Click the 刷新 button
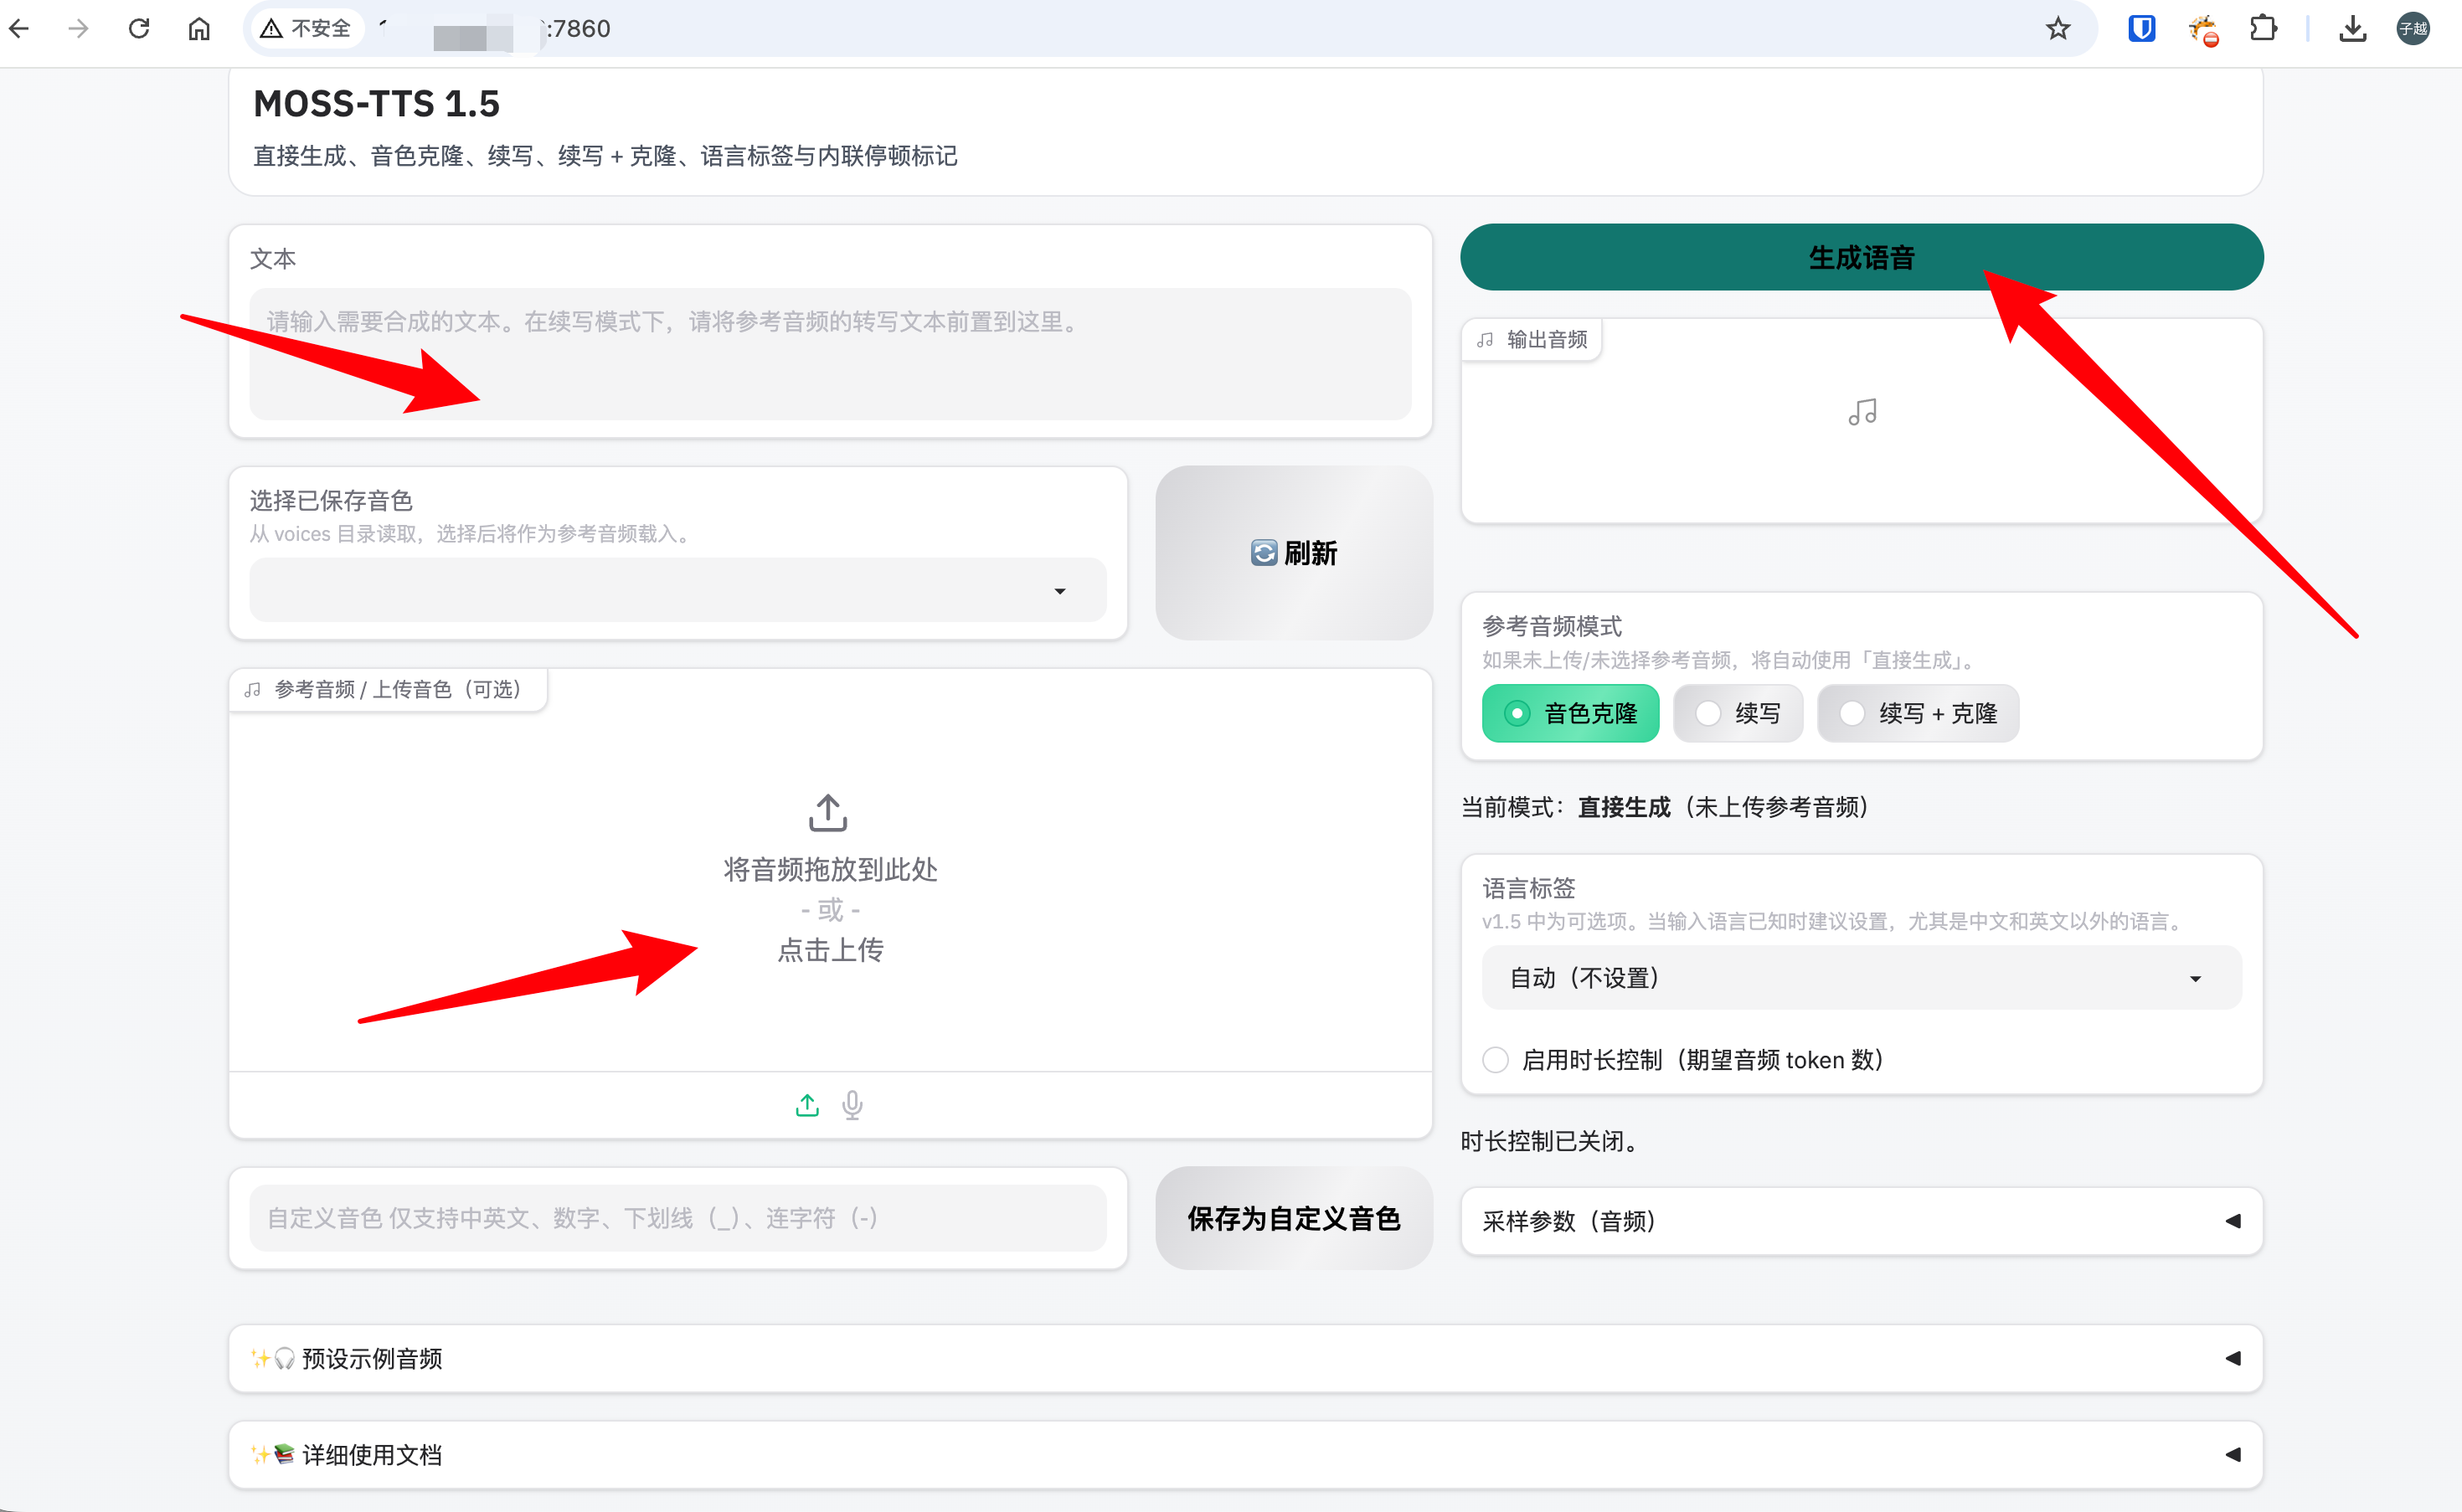Image resolution: width=2462 pixels, height=1512 pixels. tap(1294, 553)
